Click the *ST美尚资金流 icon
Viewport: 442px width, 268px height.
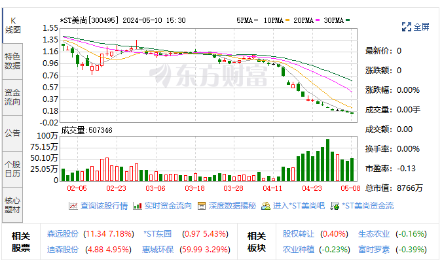[335, 206]
